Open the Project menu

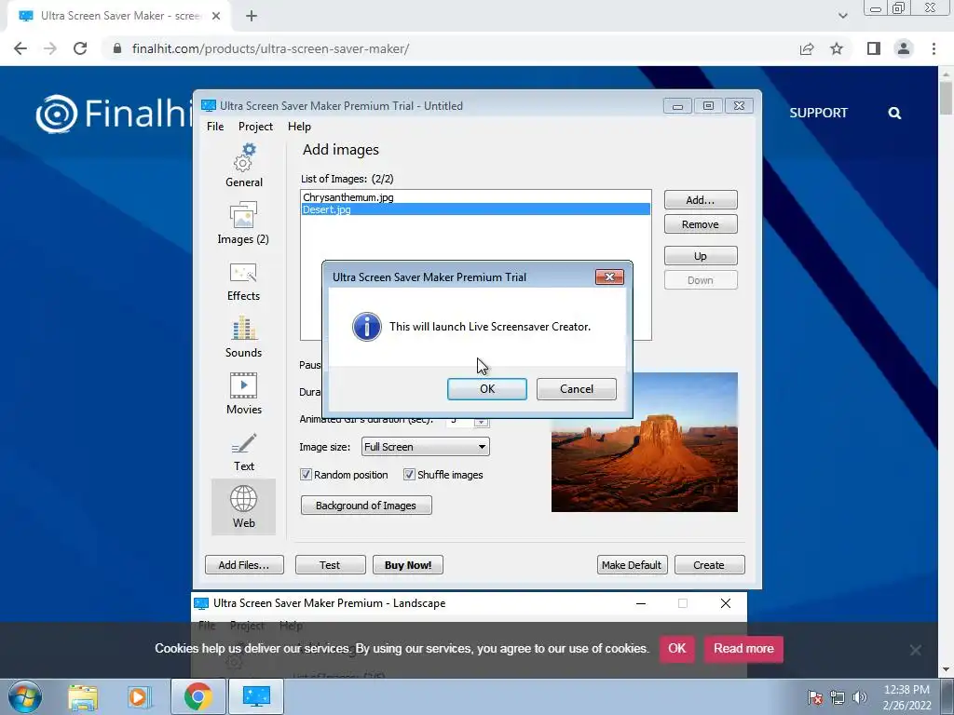[x=255, y=127]
